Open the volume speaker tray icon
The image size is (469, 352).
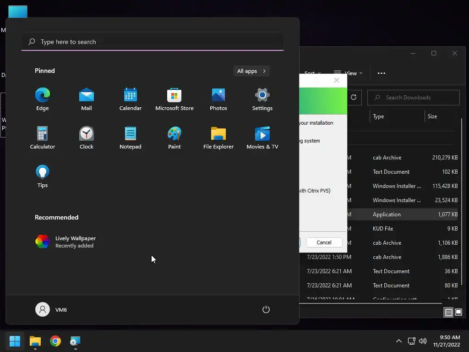click(423, 341)
